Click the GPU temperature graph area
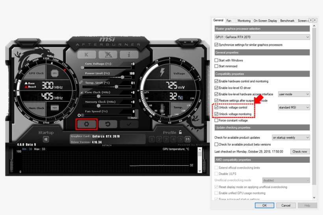Image resolution: width=323 pixels, height=215 pixels. coord(106,162)
